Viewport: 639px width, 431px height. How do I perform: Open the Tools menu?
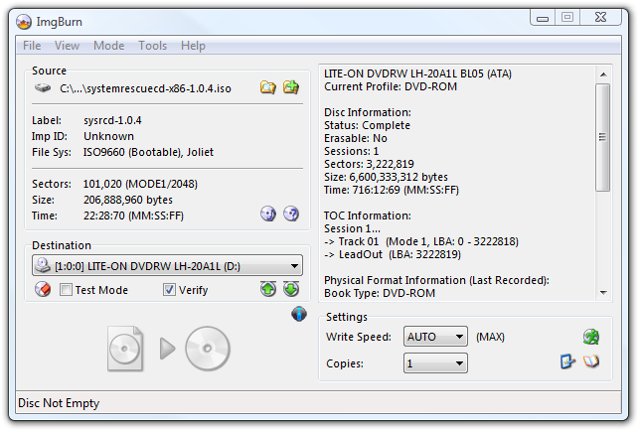152,46
